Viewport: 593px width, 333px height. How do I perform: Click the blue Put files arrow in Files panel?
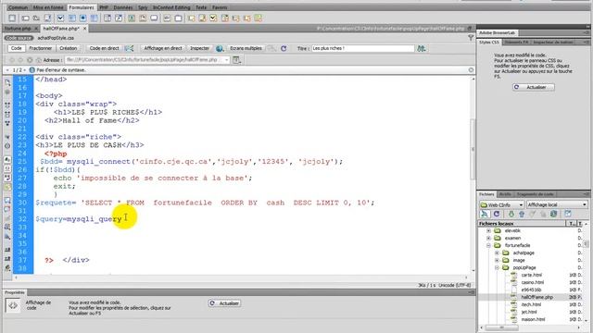click(x=522, y=214)
